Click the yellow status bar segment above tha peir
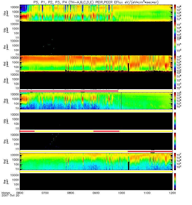The width and height of the screenshot is (192, 205). 145,91
